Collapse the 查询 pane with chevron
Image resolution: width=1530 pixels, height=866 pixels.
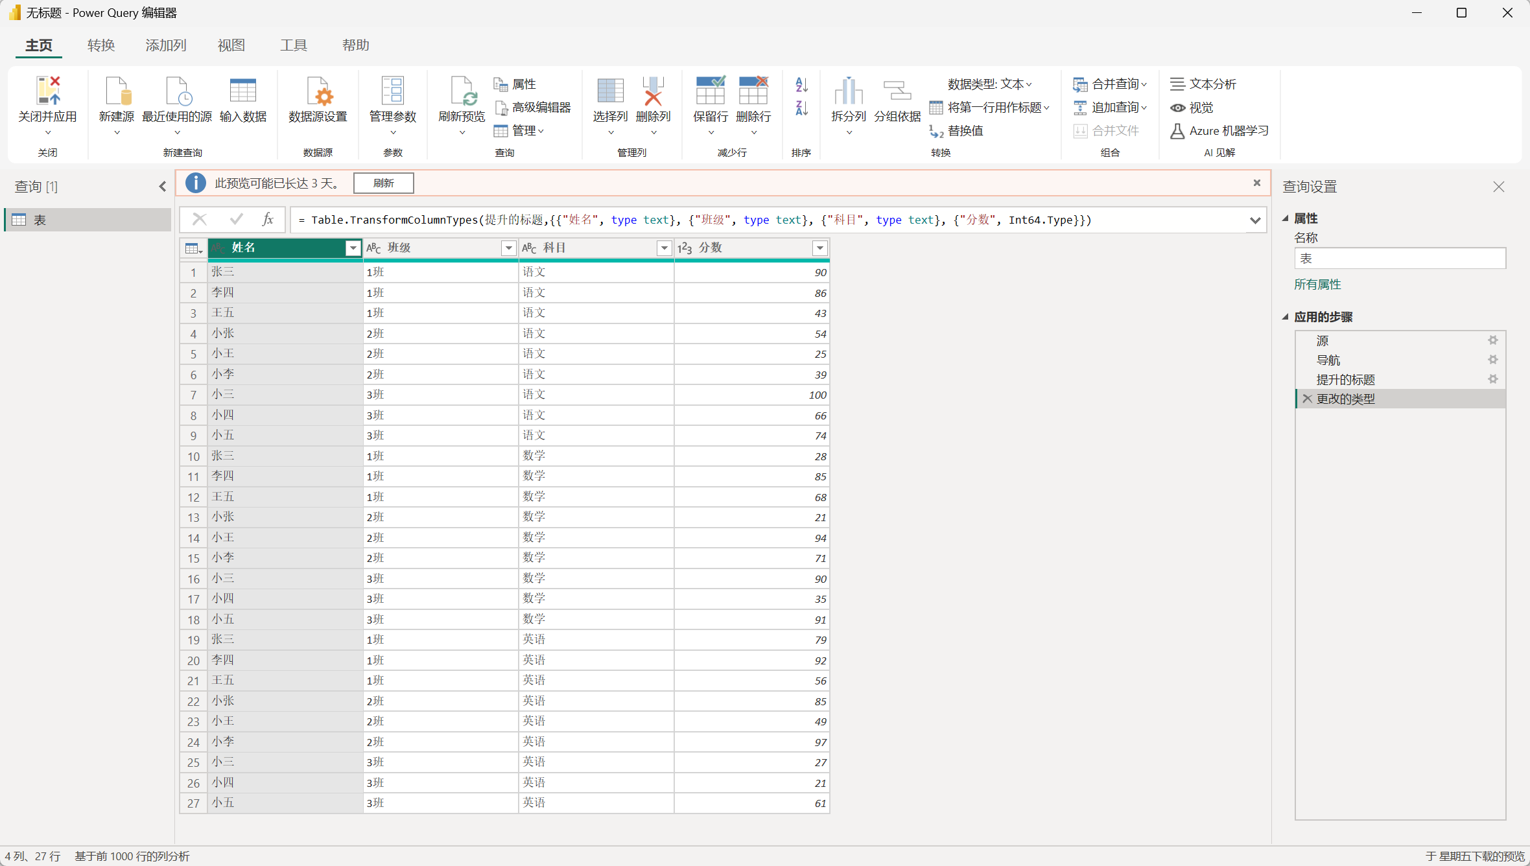click(x=162, y=187)
